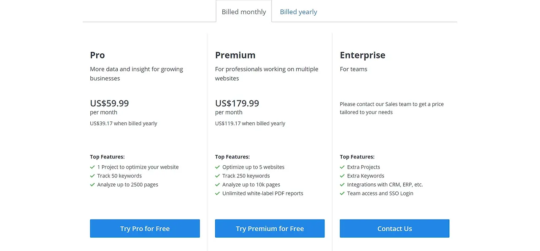Click checkmark beside Extra Projects
The width and height of the screenshot is (540, 251).
tap(343, 167)
